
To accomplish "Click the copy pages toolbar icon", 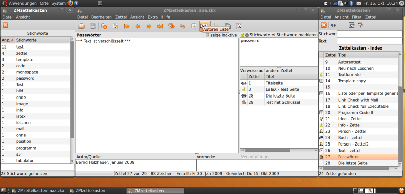I will coord(227,26).
